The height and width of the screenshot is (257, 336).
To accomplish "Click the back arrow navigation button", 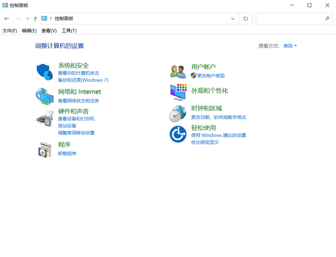I will click(7, 18).
